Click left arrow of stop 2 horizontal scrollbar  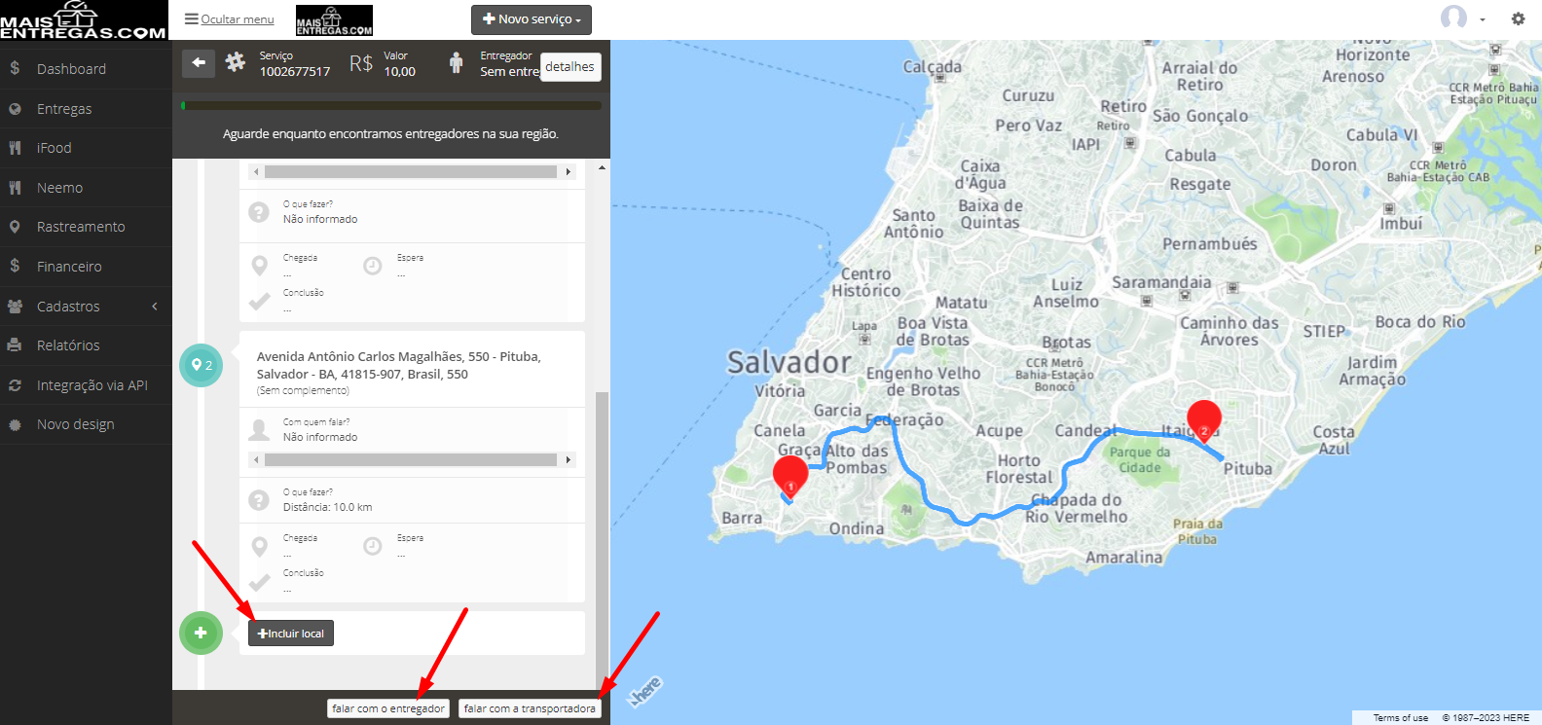[256, 459]
